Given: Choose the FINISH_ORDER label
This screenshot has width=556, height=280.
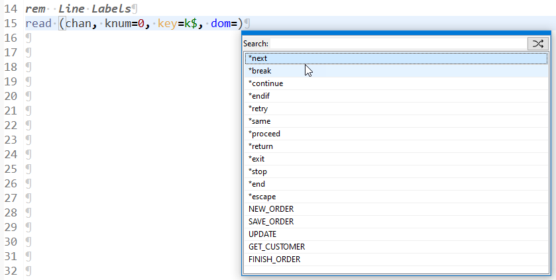Looking at the screenshot, I should [274, 259].
